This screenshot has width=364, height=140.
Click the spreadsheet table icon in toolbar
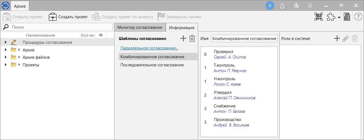point(347,17)
